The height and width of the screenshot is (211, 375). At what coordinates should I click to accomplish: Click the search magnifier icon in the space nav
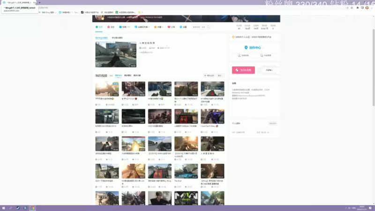[208, 27]
